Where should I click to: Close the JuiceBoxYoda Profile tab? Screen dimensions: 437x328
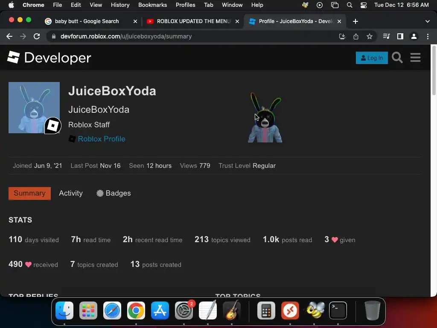pos(339,21)
